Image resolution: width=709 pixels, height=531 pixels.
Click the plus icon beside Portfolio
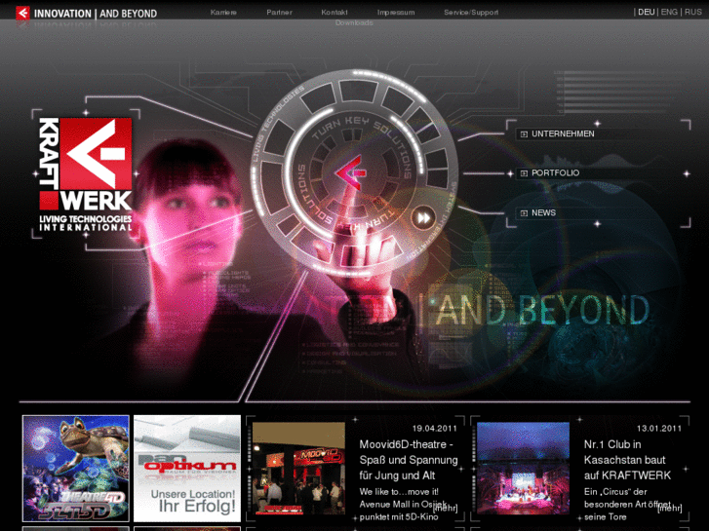(524, 173)
